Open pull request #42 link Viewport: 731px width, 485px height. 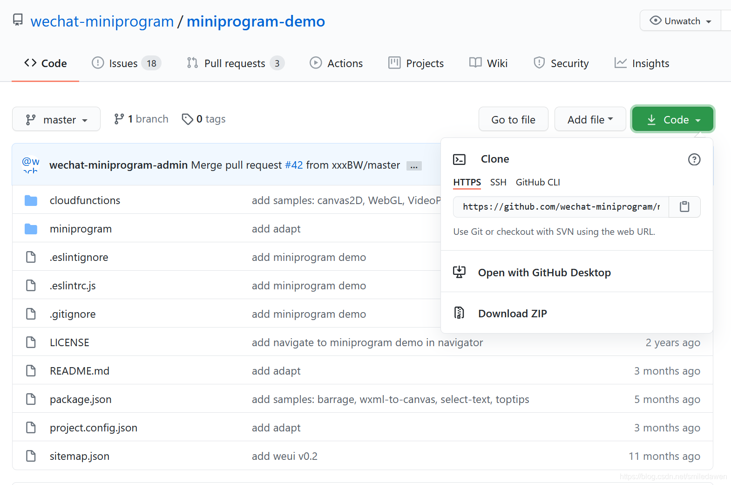click(294, 165)
